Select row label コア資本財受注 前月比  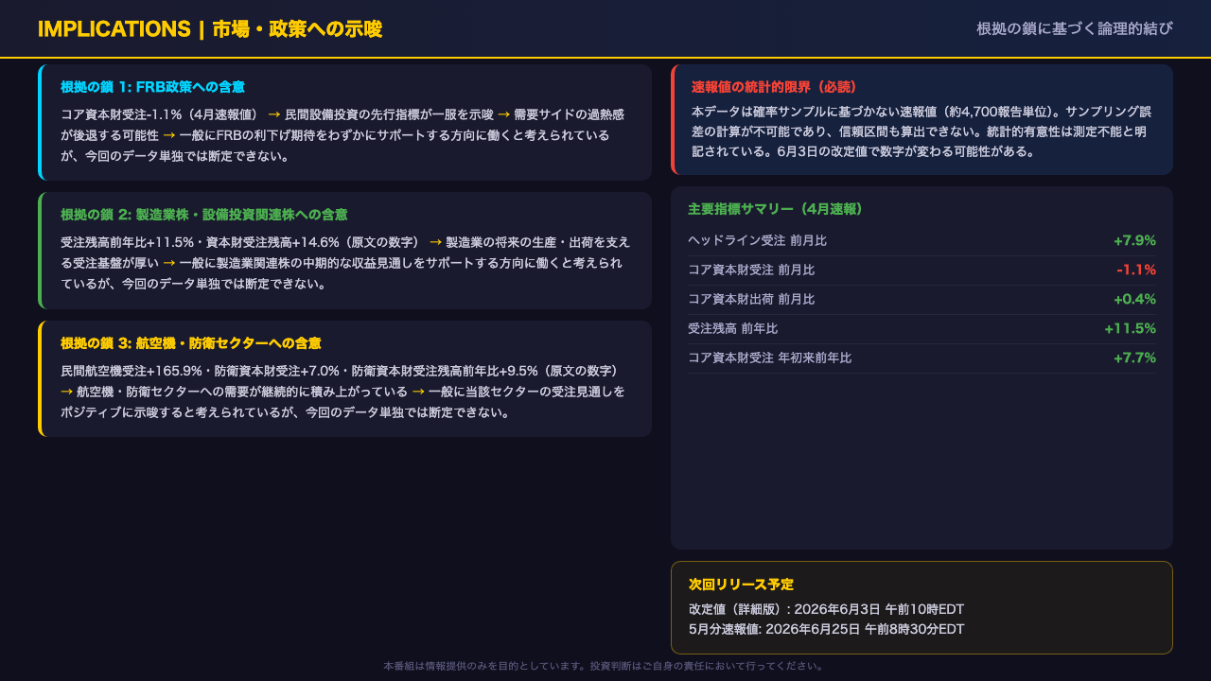pos(751,271)
